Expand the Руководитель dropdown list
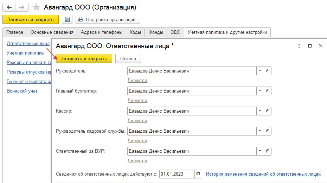The image size is (327, 183). (x=260, y=71)
